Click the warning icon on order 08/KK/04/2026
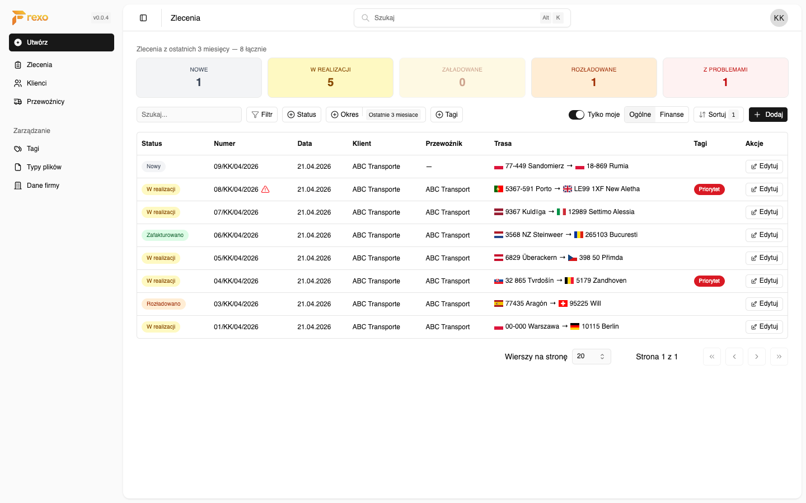The width and height of the screenshot is (806, 503). click(265, 189)
